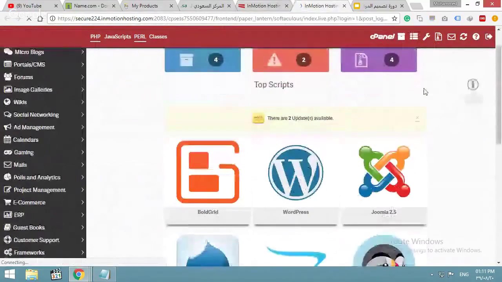This screenshot has height=282, width=502.
Task: Click the Joomla 2.5 script name label
Action: click(x=384, y=212)
